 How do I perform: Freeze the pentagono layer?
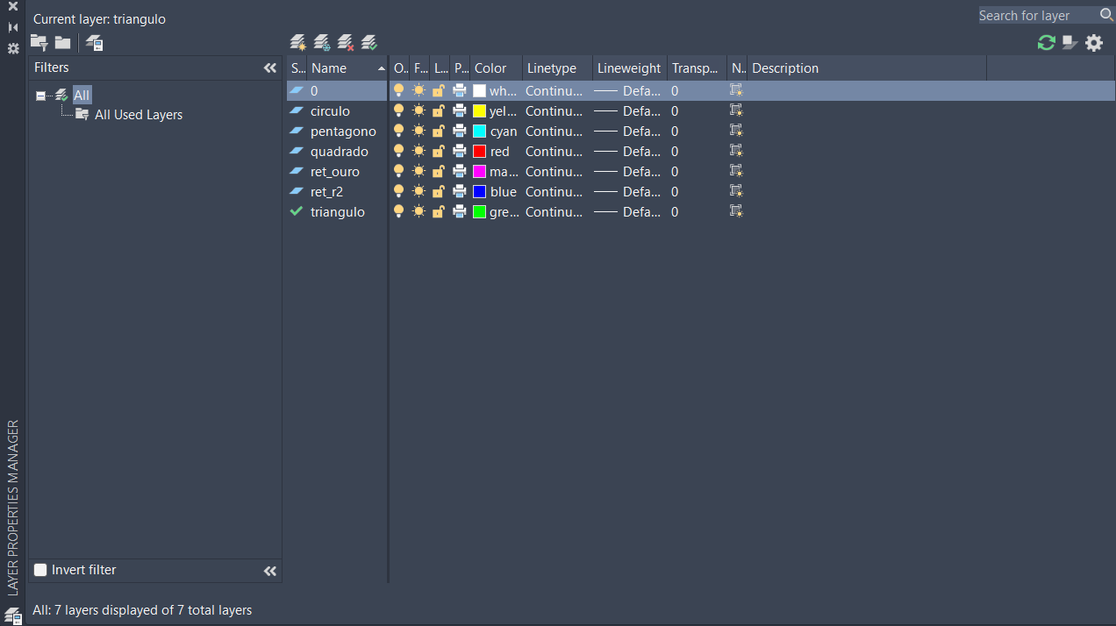coord(418,131)
